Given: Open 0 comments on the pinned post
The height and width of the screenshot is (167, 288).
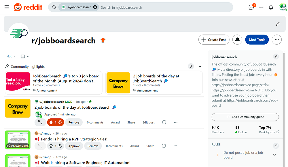Looking at the screenshot, I should coord(95,122).
